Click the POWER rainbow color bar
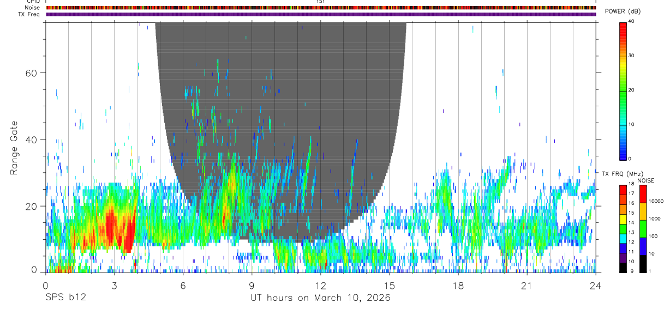Image resolution: width=670 pixels, height=309 pixels. [623, 90]
